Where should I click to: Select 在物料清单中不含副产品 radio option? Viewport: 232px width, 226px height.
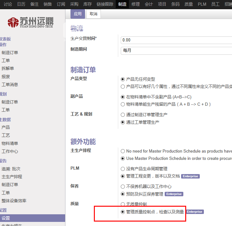click(123, 97)
